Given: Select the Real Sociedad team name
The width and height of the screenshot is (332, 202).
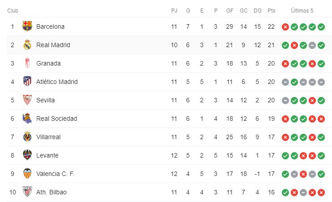Looking at the screenshot, I should pyautogui.click(x=56, y=119).
